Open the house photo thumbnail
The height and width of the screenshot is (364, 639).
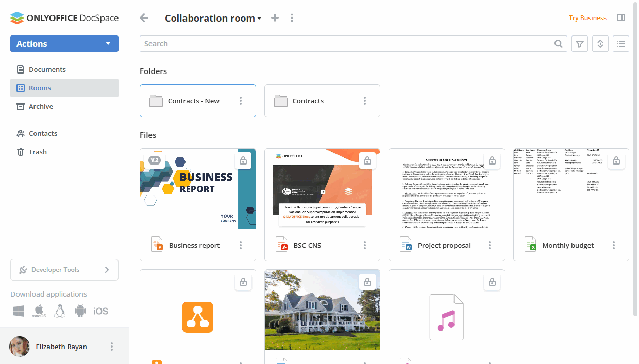point(322,310)
